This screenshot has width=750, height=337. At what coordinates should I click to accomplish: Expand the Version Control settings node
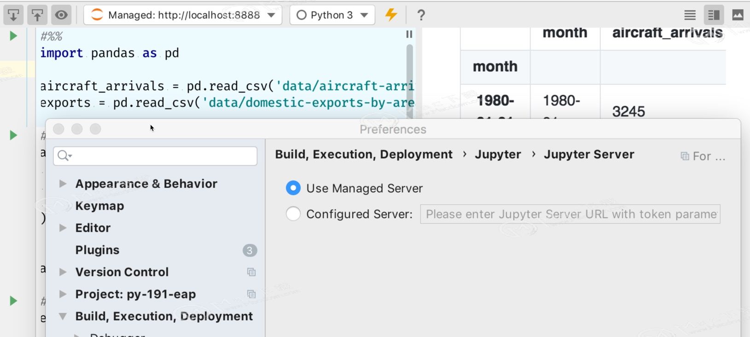pyautogui.click(x=63, y=272)
